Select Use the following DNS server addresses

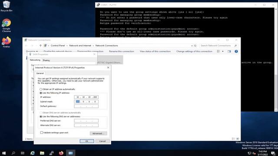point(60,117)
